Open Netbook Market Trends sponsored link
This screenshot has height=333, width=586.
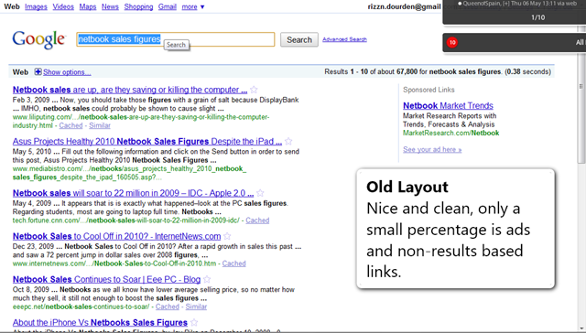click(x=448, y=105)
